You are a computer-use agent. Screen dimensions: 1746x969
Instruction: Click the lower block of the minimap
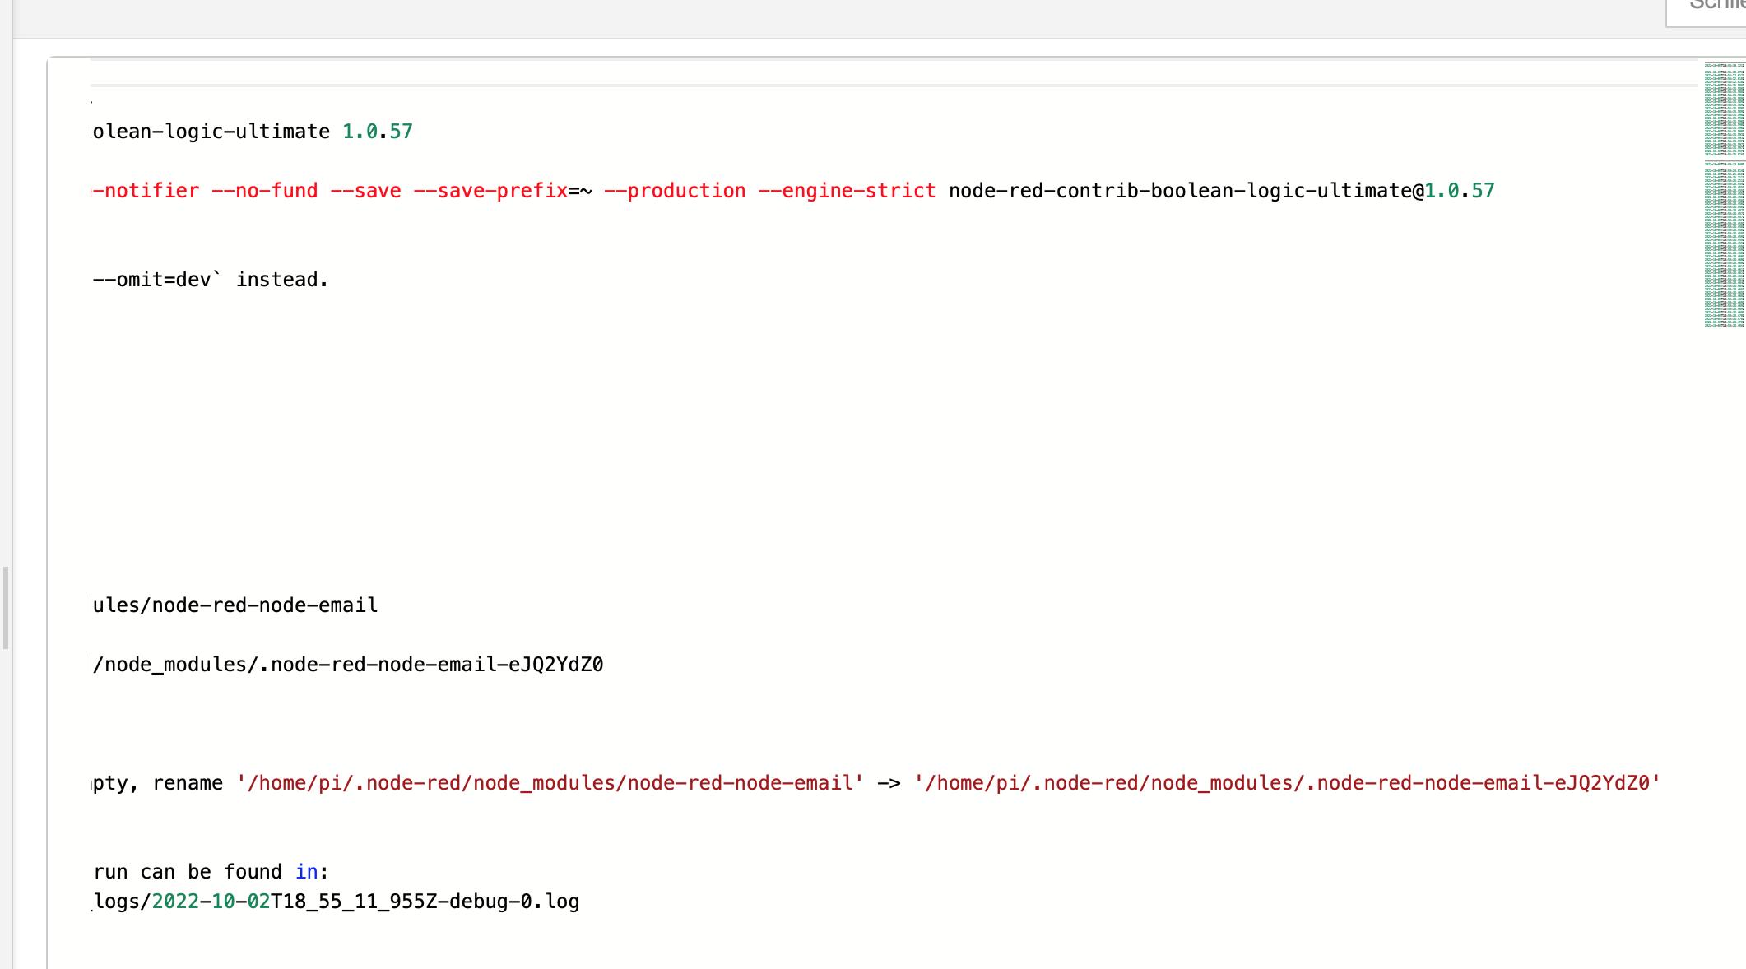(x=1724, y=244)
